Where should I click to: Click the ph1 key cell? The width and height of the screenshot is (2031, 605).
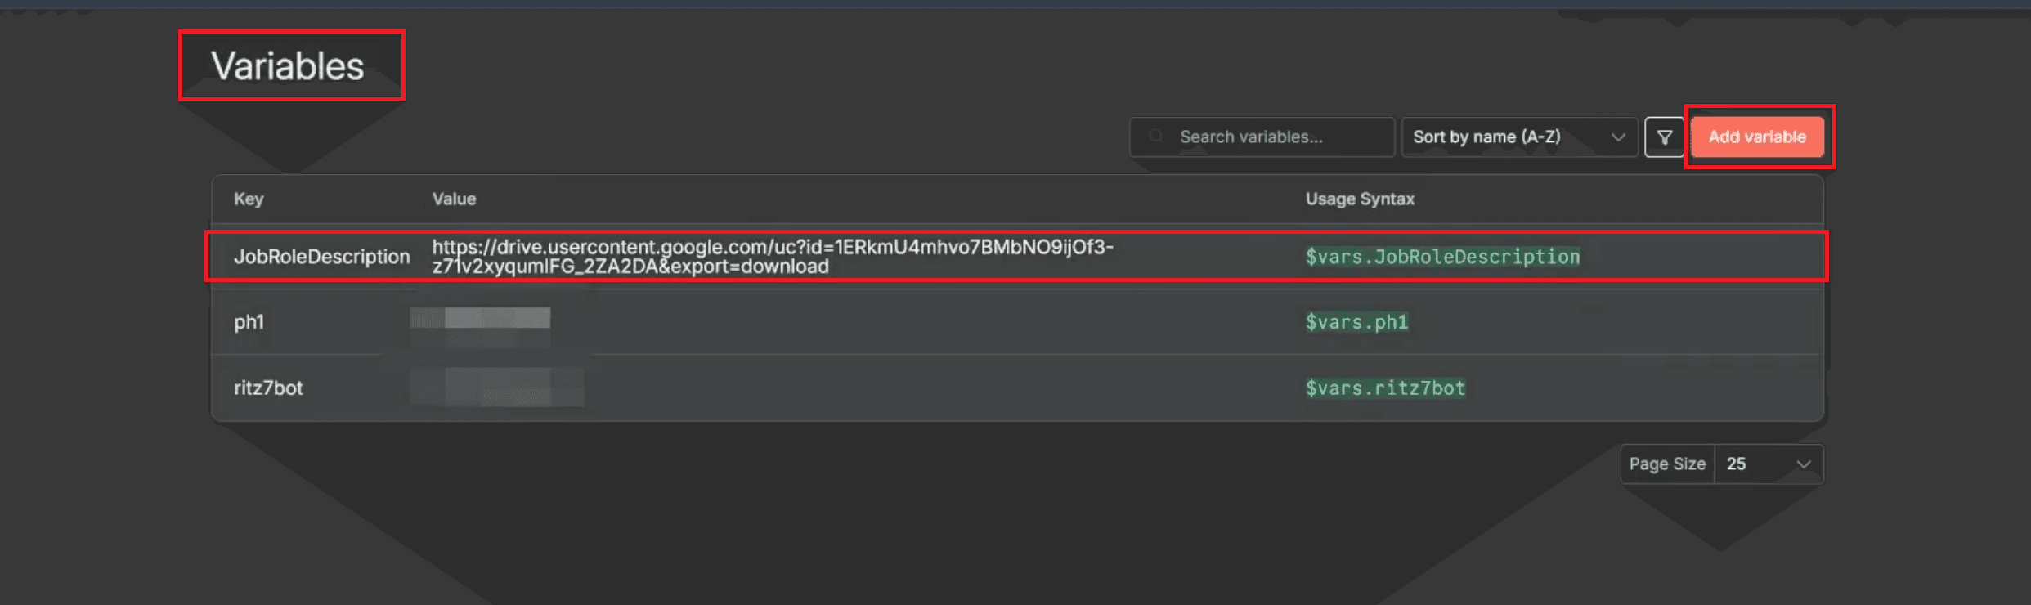pos(249,322)
